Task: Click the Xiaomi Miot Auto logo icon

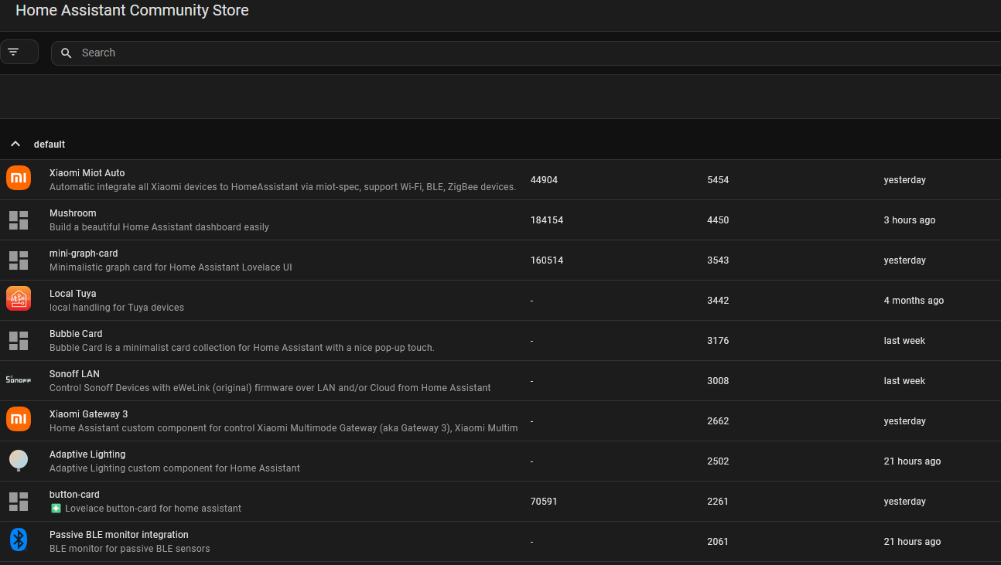Action: (19, 178)
